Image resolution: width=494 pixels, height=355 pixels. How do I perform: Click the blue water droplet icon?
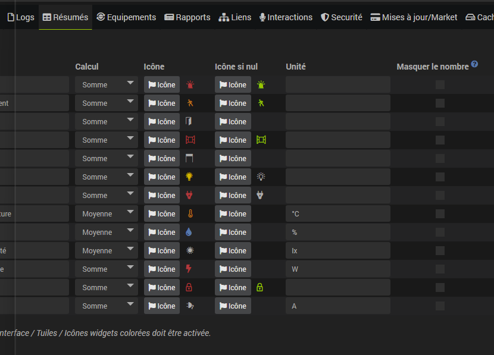[x=189, y=233]
